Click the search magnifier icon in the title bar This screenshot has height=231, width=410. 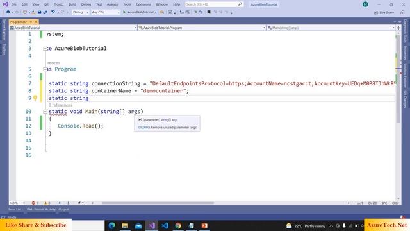pos(240,4)
